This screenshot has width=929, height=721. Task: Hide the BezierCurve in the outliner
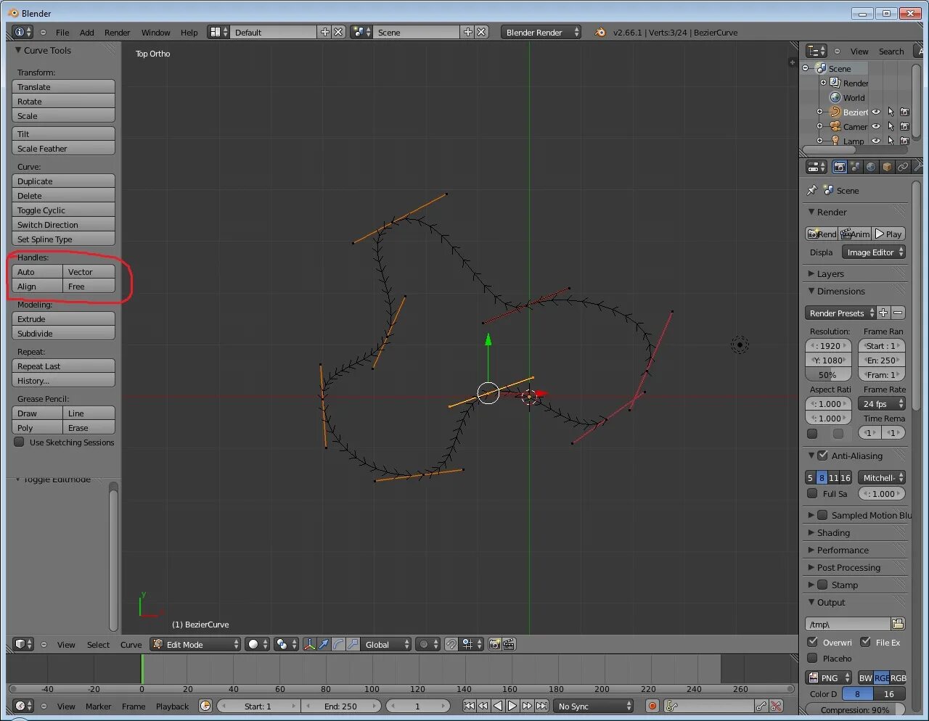coord(875,112)
